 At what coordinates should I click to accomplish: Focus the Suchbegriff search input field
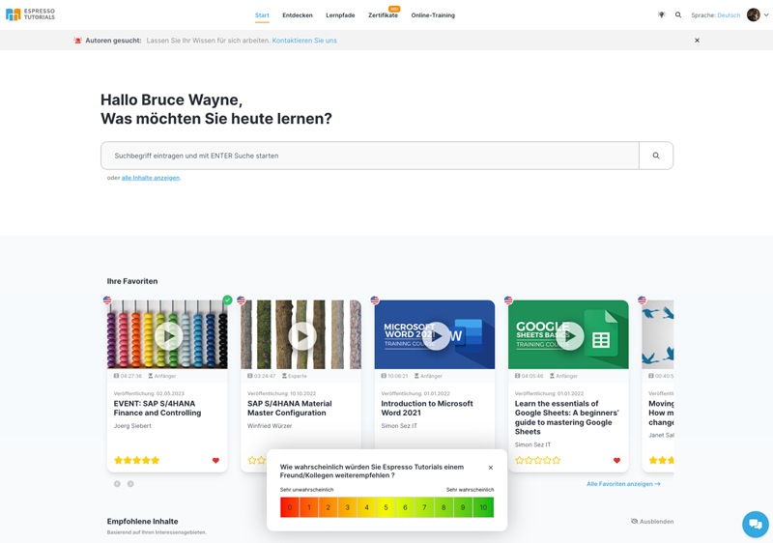click(x=370, y=156)
